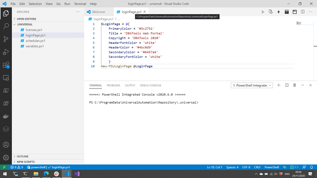The width and height of the screenshot is (317, 178).
Task: Change line endings via CRLF
Action: pyautogui.click(x=257, y=167)
